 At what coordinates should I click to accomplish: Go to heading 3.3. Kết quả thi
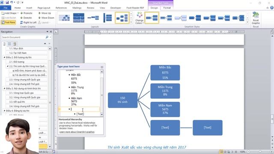(26, 102)
